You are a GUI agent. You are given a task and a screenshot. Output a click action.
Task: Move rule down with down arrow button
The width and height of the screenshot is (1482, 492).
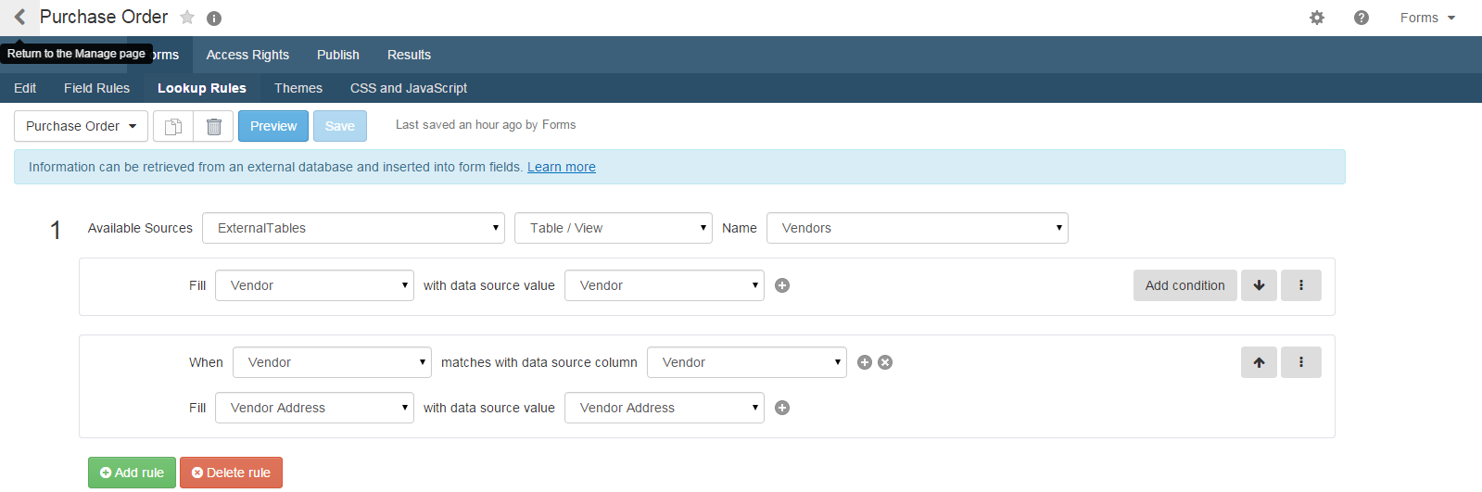(1259, 285)
